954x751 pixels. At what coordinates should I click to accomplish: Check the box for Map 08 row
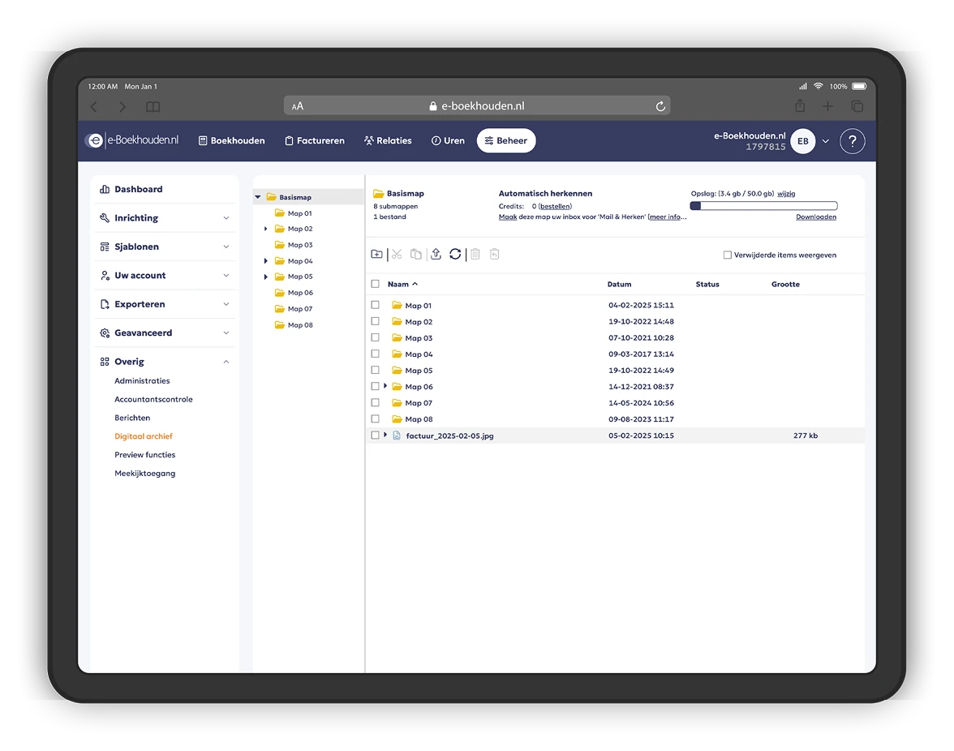click(x=376, y=419)
